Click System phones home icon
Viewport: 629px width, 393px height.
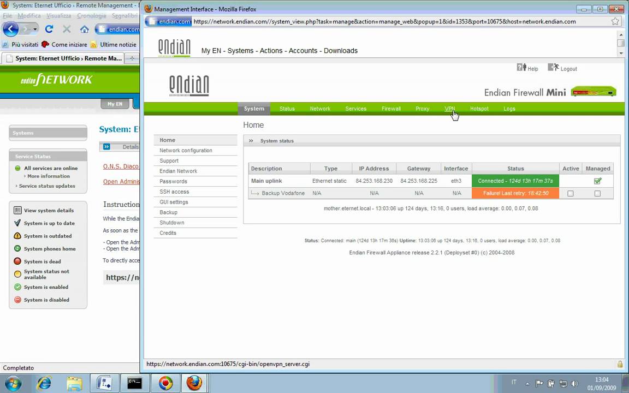click(x=17, y=249)
